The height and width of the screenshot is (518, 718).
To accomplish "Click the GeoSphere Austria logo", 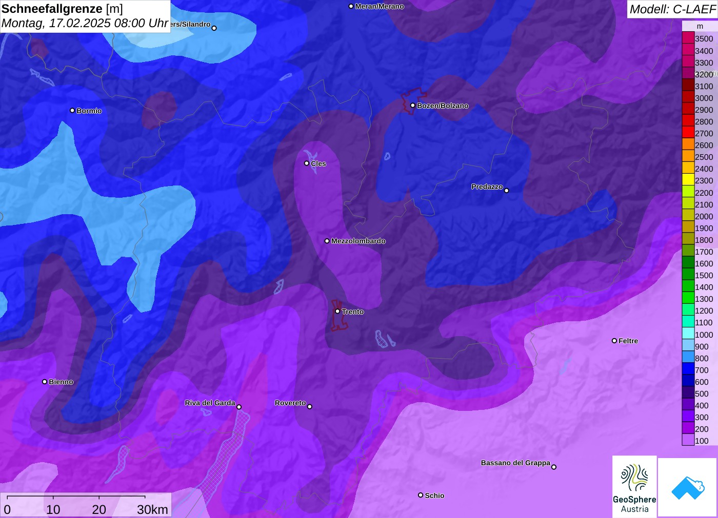I will click(x=634, y=486).
